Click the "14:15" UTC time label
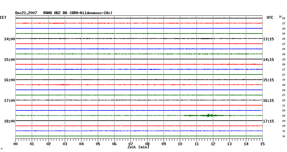The height and width of the screenshot is (152, 287). pyautogui.click(x=268, y=60)
